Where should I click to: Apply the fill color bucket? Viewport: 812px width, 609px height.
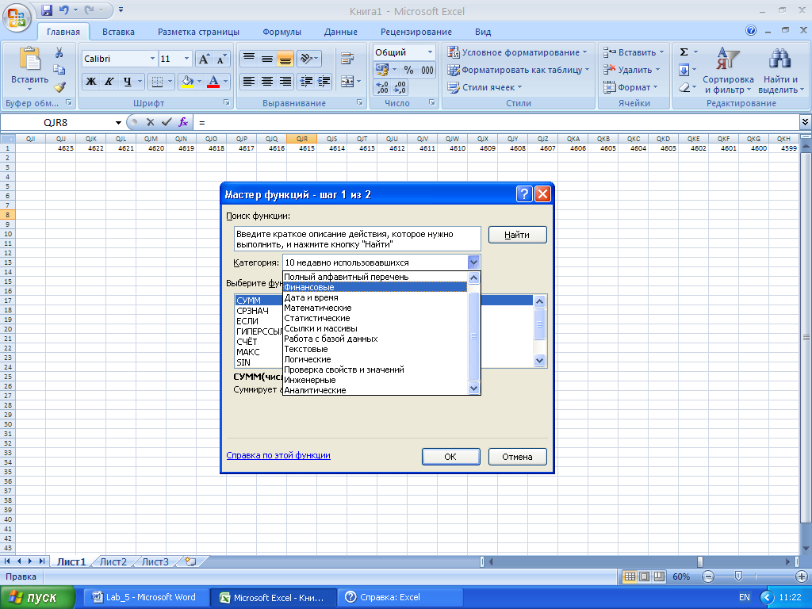pyautogui.click(x=187, y=82)
